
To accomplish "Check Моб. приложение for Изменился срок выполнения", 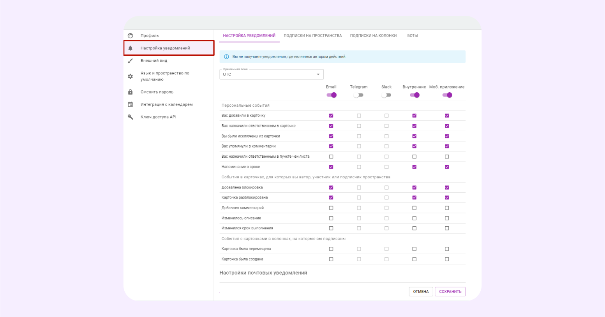I will point(447,228).
